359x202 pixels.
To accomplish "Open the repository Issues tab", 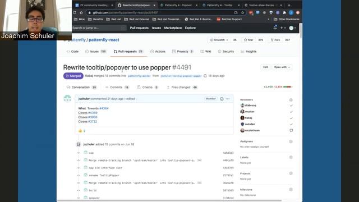I will tap(96, 52).
